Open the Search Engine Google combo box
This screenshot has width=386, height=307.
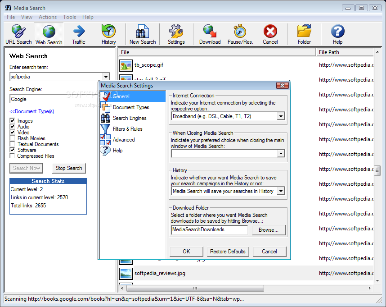(54, 99)
